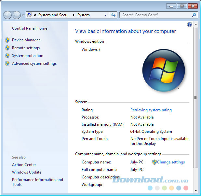The width and height of the screenshot is (201, 196).
Task: Open Help with the question mark icon
Action: pos(190,24)
